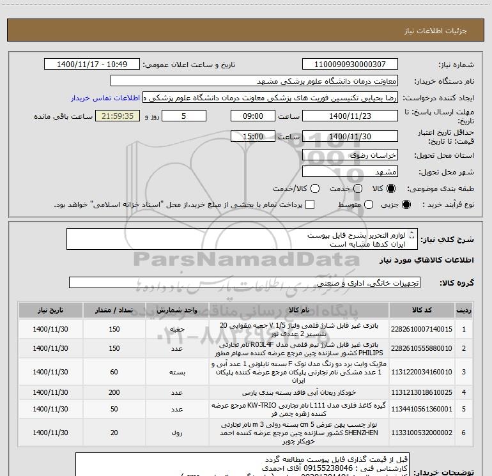The height and width of the screenshot is (476, 492).
Task: Click the request creator field
Action: pyautogui.click(x=270, y=98)
